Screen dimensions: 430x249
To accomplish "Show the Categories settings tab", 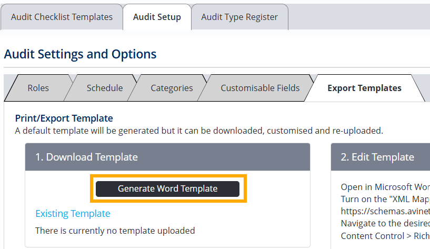I will tap(172, 88).
